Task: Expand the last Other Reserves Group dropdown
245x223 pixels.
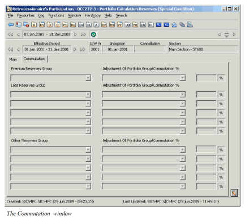Action: click(88, 186)
